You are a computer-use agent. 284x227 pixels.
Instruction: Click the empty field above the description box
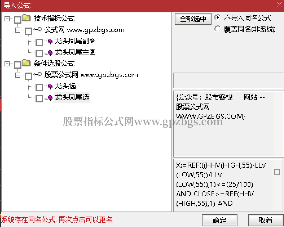(228, 80)
